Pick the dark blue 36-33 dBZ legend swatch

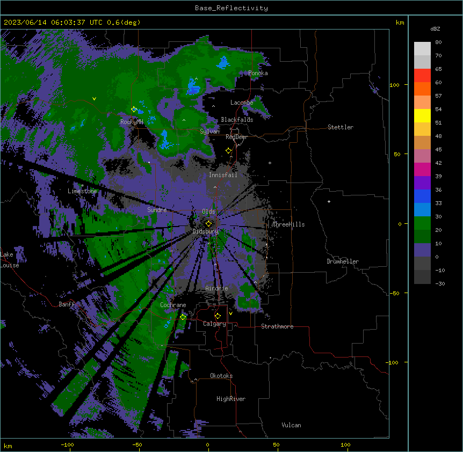422,196
